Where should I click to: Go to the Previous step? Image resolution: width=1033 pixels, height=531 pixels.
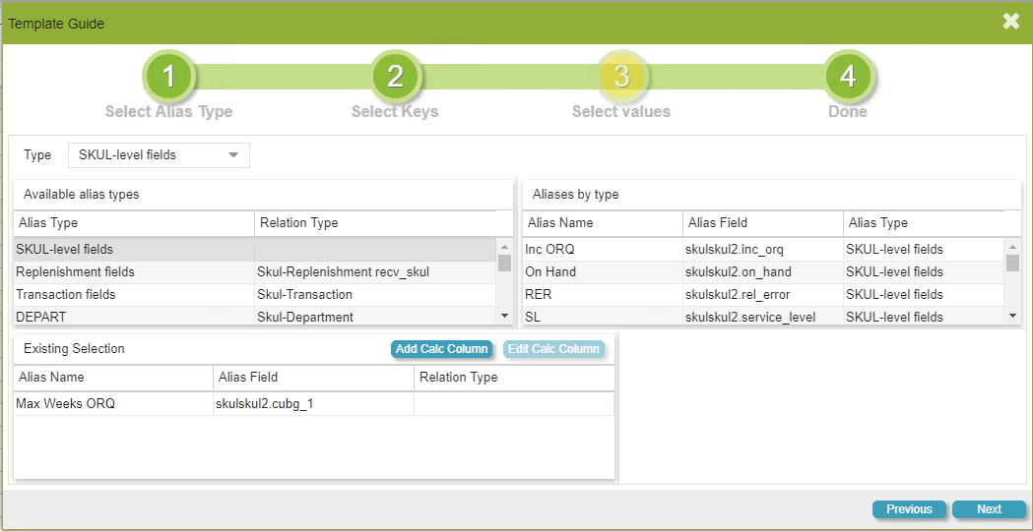click(909, 509)
